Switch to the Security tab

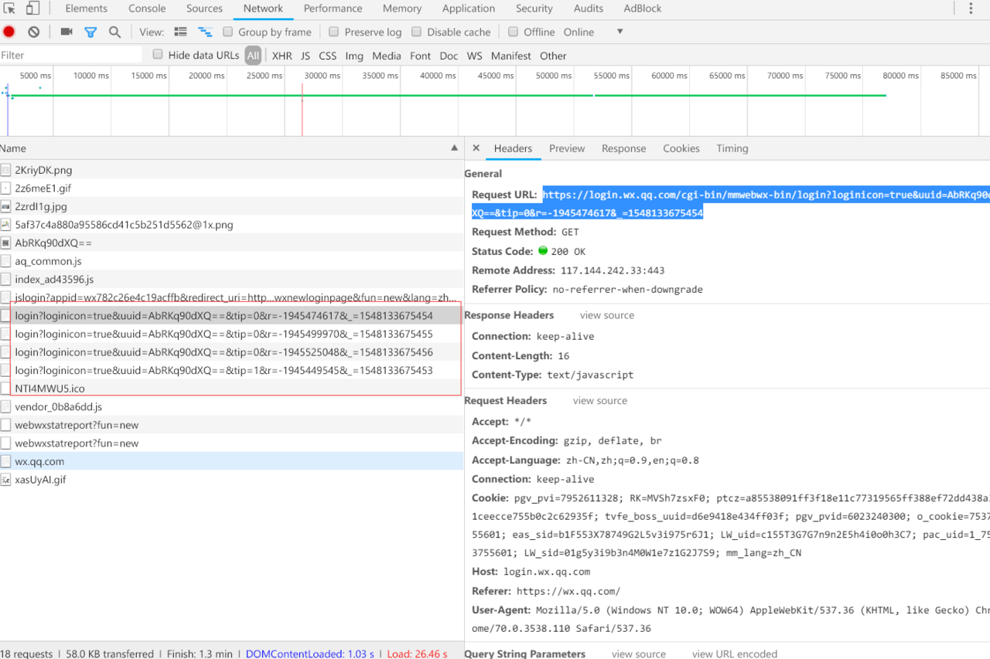[534, 8]
